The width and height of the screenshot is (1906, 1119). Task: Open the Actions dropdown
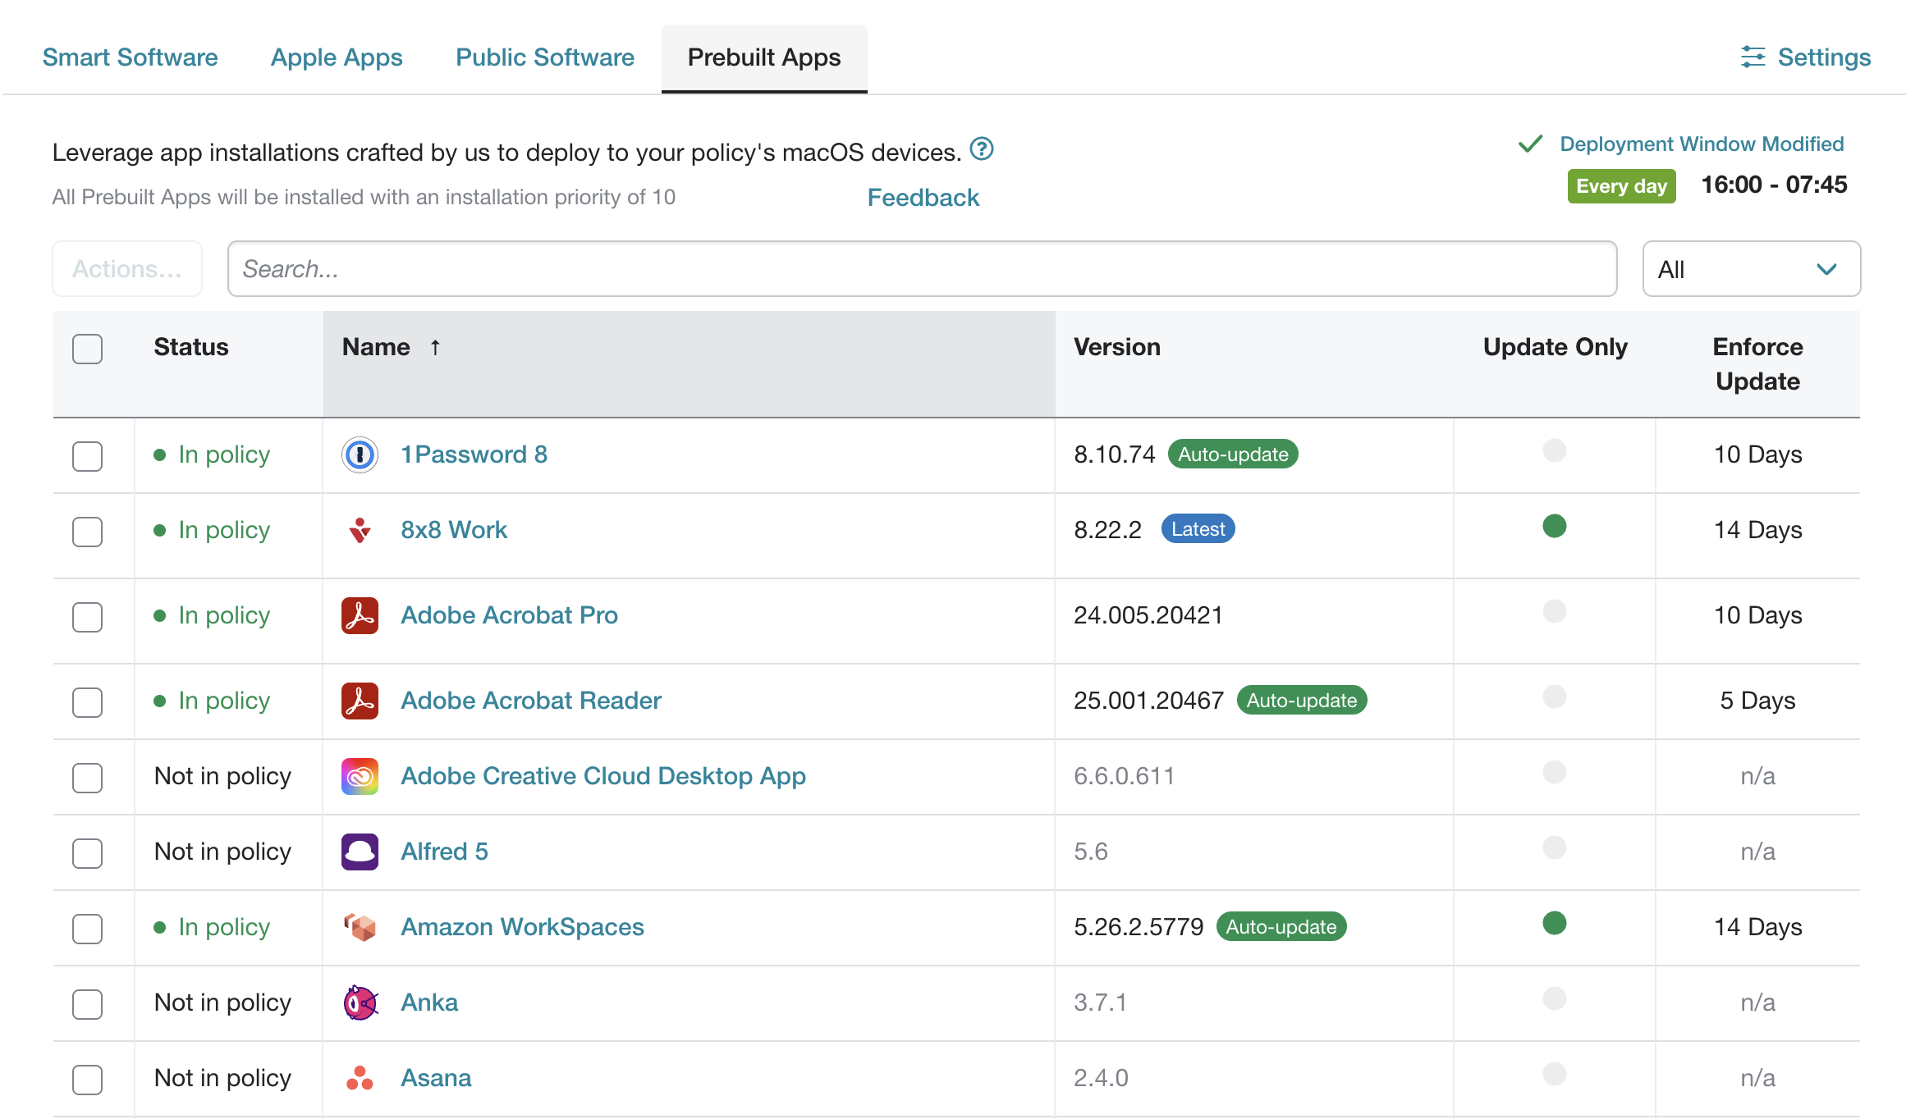tap(127, 269)
